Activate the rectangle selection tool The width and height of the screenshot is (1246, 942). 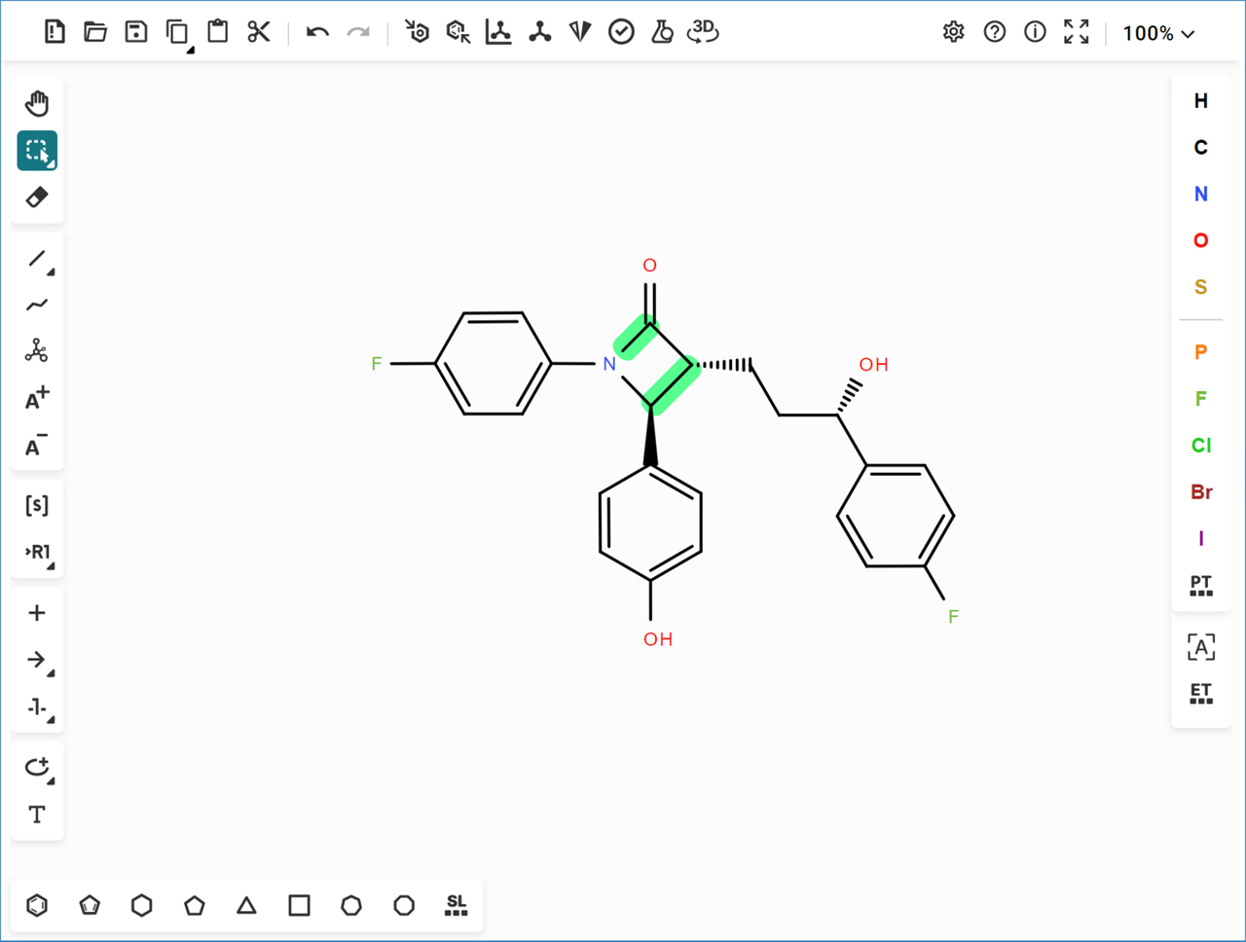(x=37, y=151)
